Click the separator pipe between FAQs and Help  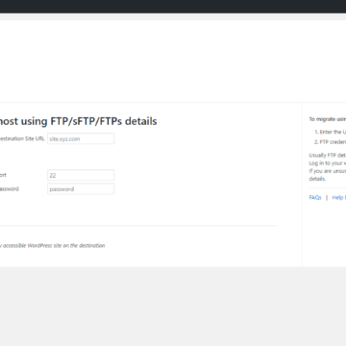[327, 198]
